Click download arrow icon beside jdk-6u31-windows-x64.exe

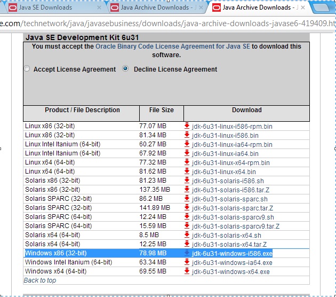pos(187,271)
